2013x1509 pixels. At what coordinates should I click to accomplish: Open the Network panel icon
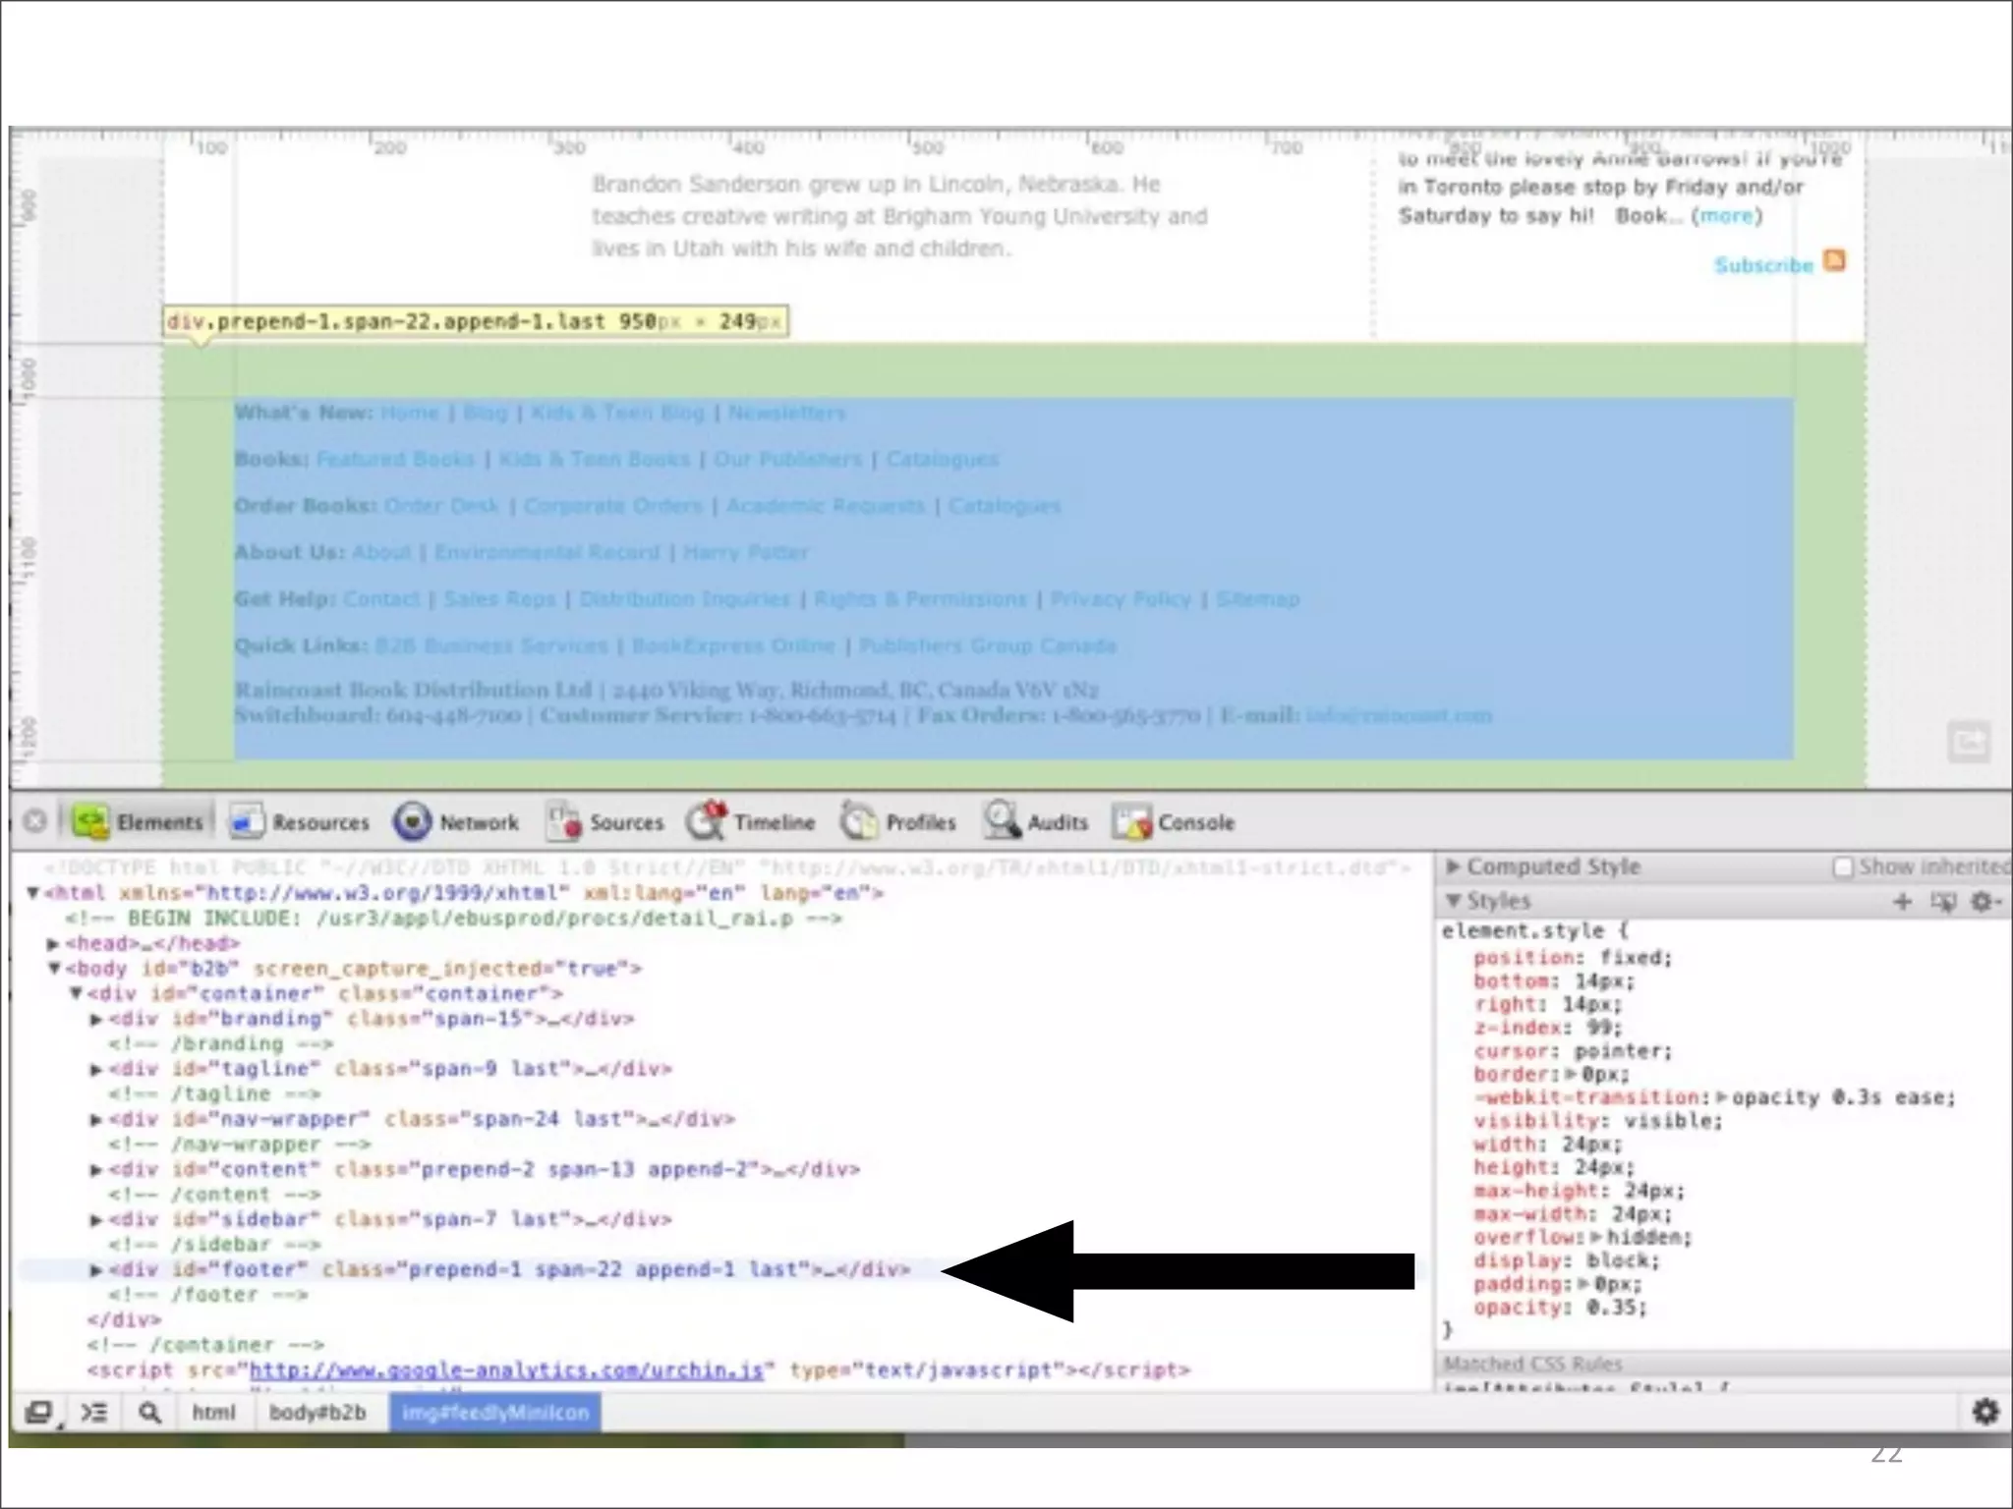[412, 821]
